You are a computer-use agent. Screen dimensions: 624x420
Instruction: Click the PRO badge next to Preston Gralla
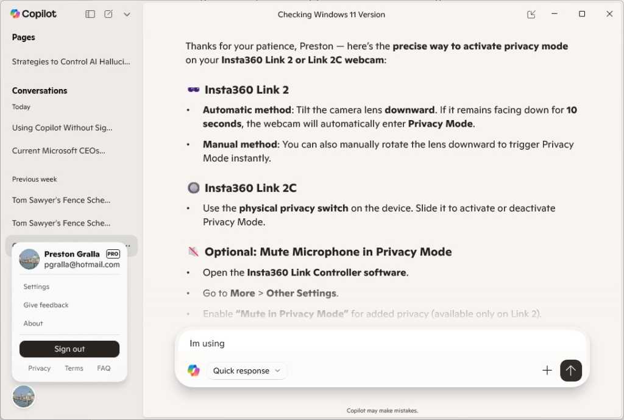tap(113, 254)
